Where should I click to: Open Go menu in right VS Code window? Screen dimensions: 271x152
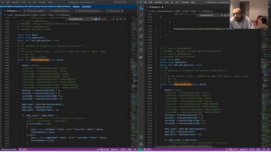click(172, 2)
